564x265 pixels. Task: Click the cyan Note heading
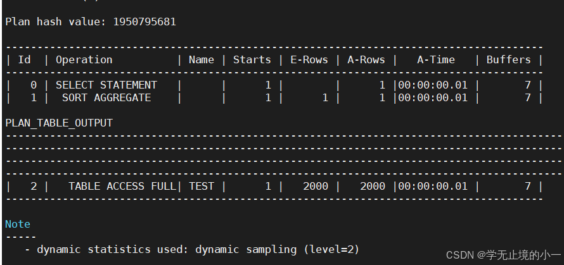pos(18,224)
